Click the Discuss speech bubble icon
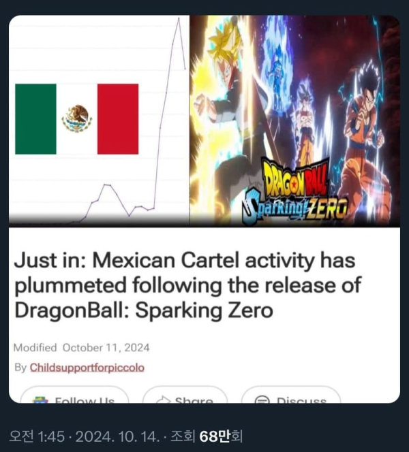The width and height of the screenshot is (409, 452). coord(262,400)
